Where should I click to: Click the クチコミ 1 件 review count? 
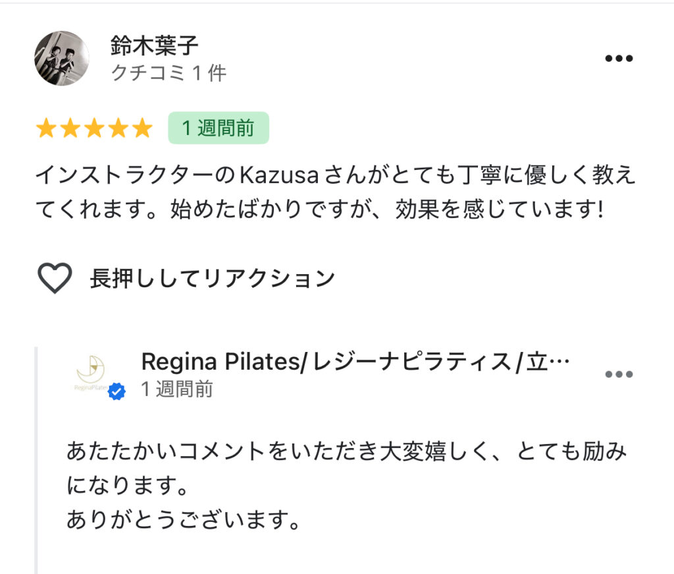tap(168, 72)
